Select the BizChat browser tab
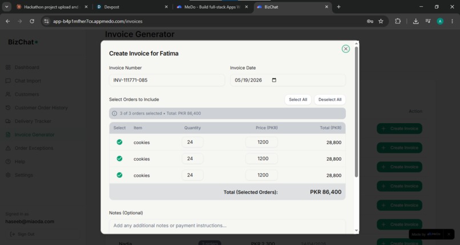Viewport: 460px width, 245px height. click(x=292, y=7)
